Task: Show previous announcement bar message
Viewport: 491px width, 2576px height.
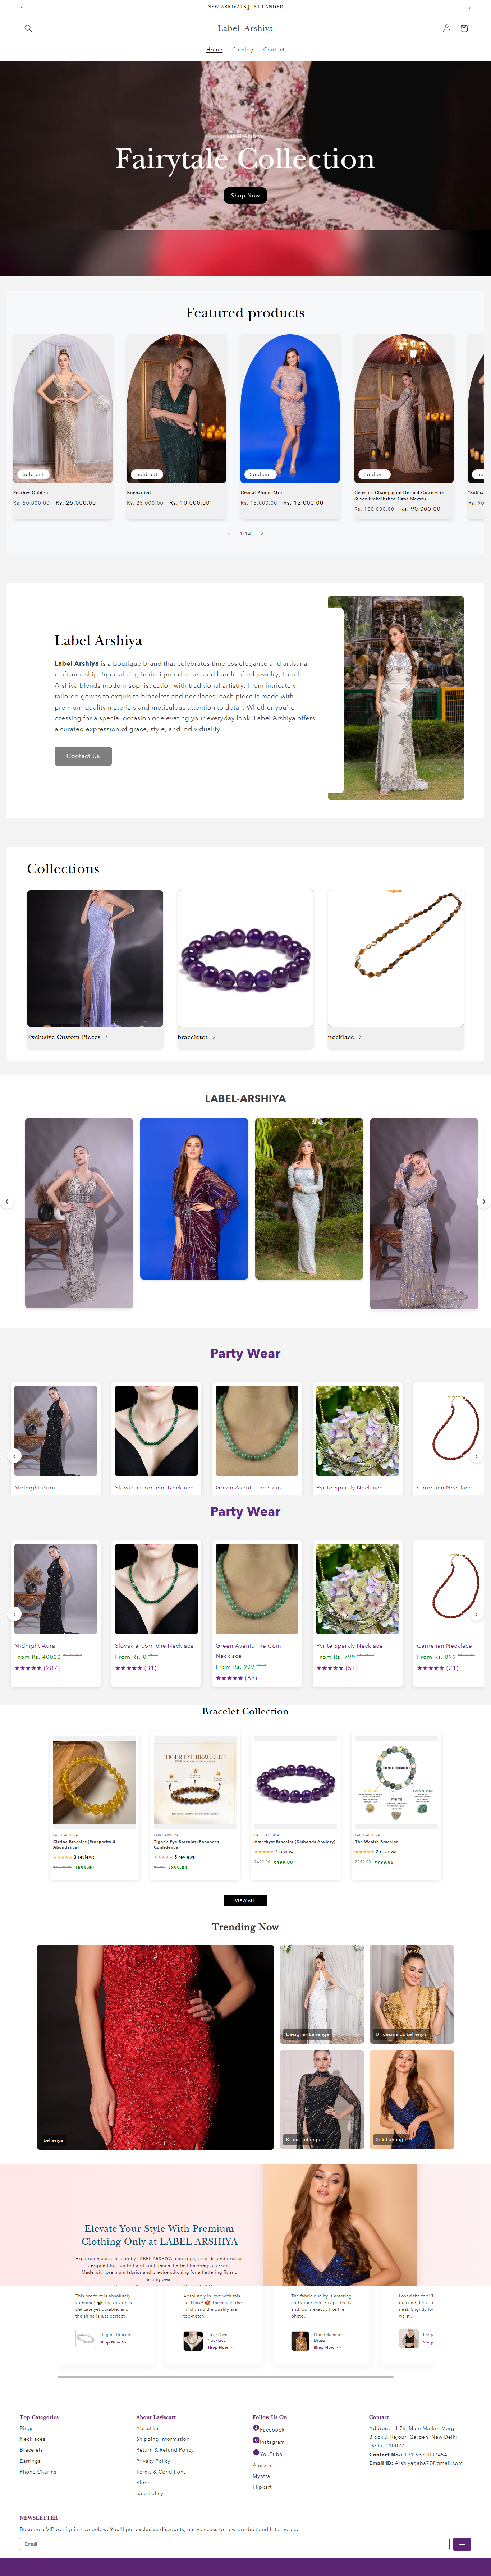Action: [x=22, y=7]
